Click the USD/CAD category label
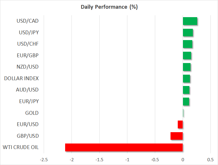The width and height of the screenshot is (218, 165). pyautogui.click(x=28, y=21)
